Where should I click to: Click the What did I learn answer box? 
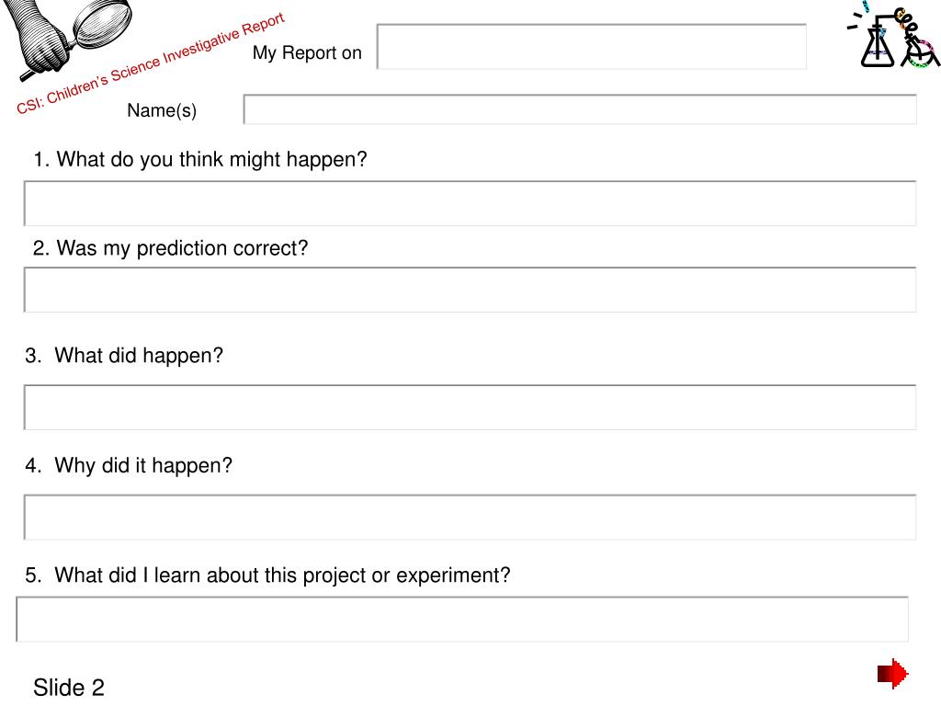[462, 619]
